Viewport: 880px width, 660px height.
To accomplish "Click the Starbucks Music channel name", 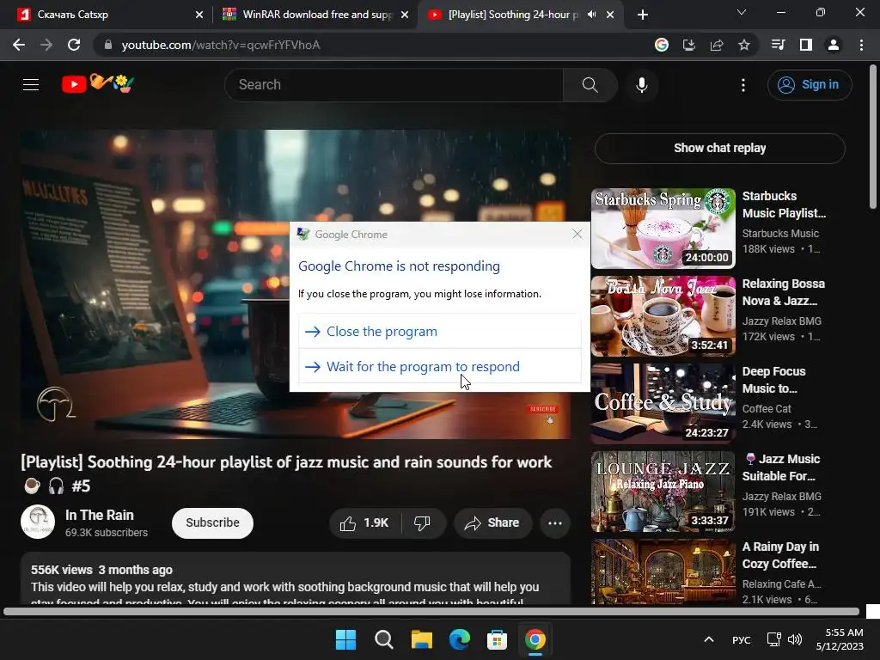I will tap(780, 234).
